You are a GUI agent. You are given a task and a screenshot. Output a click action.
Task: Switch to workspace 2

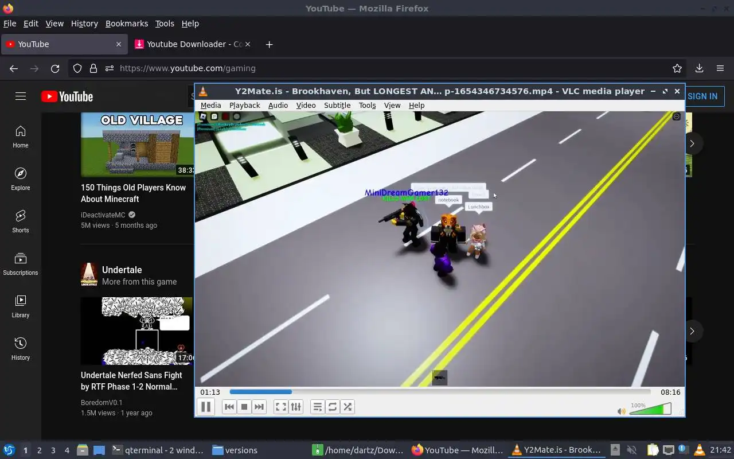coord(39,450)
